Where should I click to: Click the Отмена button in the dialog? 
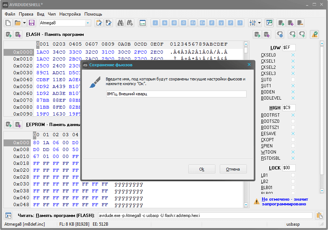pyautogui.click(x=233, y=169)
